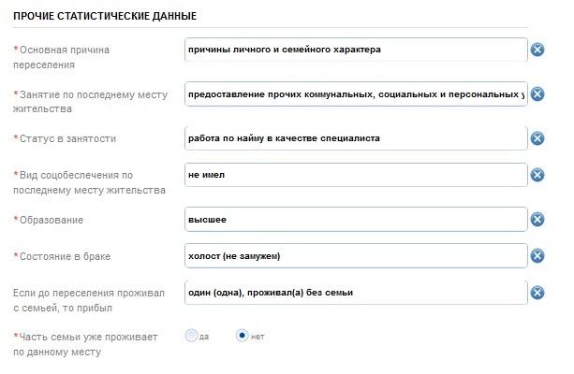Clear the 'Образование' field with the X icon
This screenshot has width=574, height=374.
point(537,220)
